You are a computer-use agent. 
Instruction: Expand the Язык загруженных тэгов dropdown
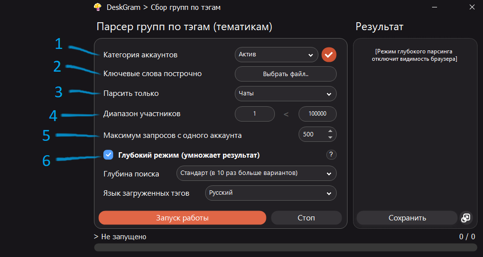point(270,193)
